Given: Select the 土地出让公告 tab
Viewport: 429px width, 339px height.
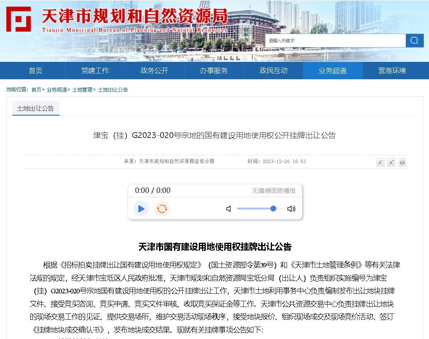Looking at the screenshot, I should pos(36,109).
